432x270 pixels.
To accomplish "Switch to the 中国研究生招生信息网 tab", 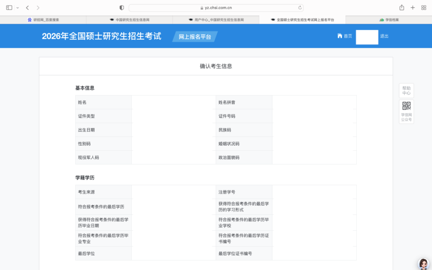I will 129,20.
